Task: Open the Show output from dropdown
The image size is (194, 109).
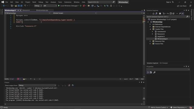Action: coord(37,85)
